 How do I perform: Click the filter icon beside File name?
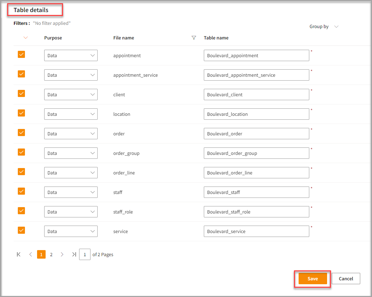pyautogui.click(x=194, y=38)
